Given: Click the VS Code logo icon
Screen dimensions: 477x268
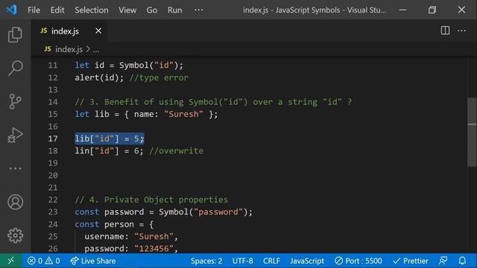Looking at the screenshot, I should click(x=12, y=10).
